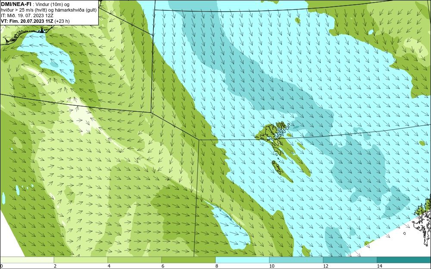Click the 10–12 m/s light teal legend swatch
The image size is (431, 269).
297,260
